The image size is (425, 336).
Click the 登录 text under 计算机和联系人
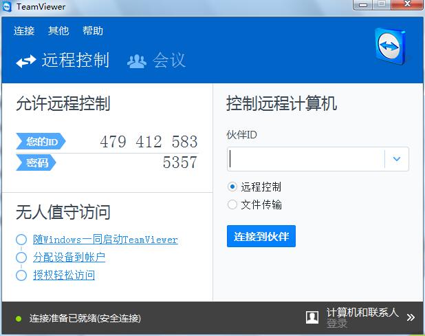point(337,324)
